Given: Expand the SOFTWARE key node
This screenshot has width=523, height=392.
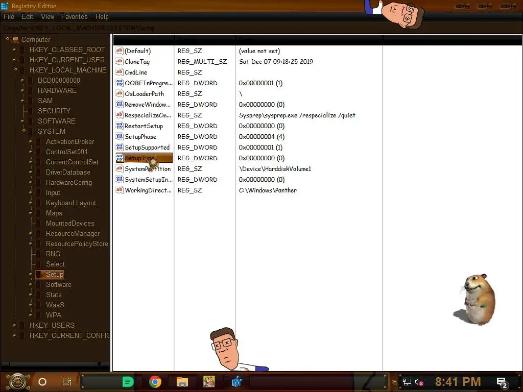Looking at the screenshot, I should coord(22,121).
